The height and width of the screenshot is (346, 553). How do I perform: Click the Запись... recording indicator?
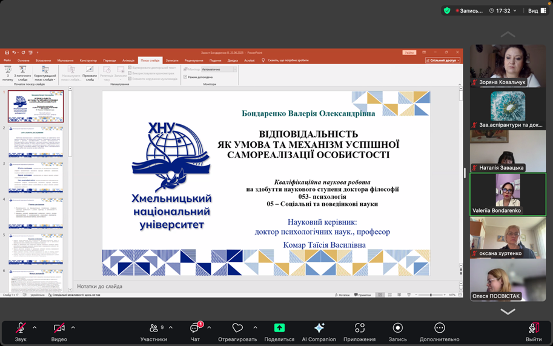(469, 10)
